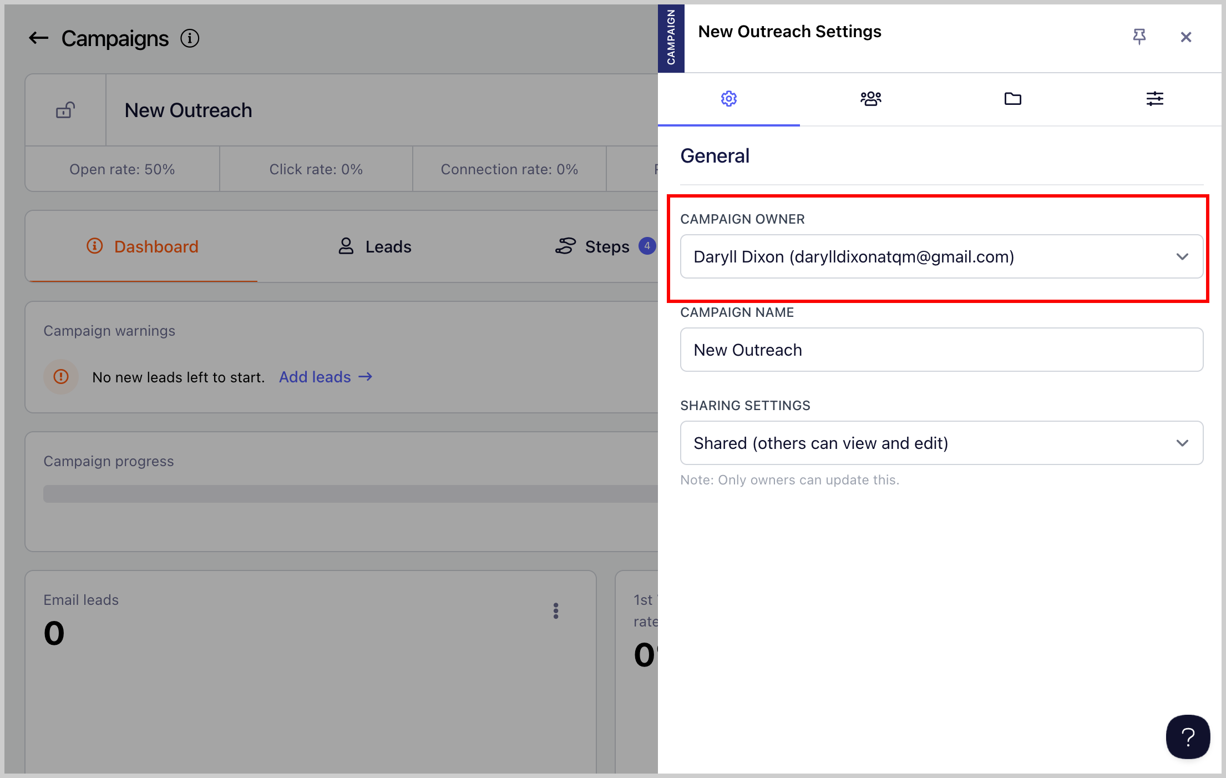Screen dimensions: 1226x778
Task: Switch to the people group tab
Action: [x=870, y=99]
